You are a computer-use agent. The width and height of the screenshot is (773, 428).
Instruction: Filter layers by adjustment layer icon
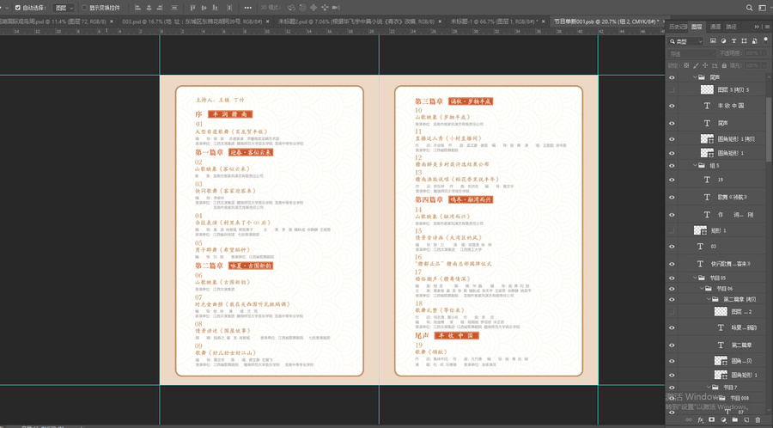[x=723, y=41]
